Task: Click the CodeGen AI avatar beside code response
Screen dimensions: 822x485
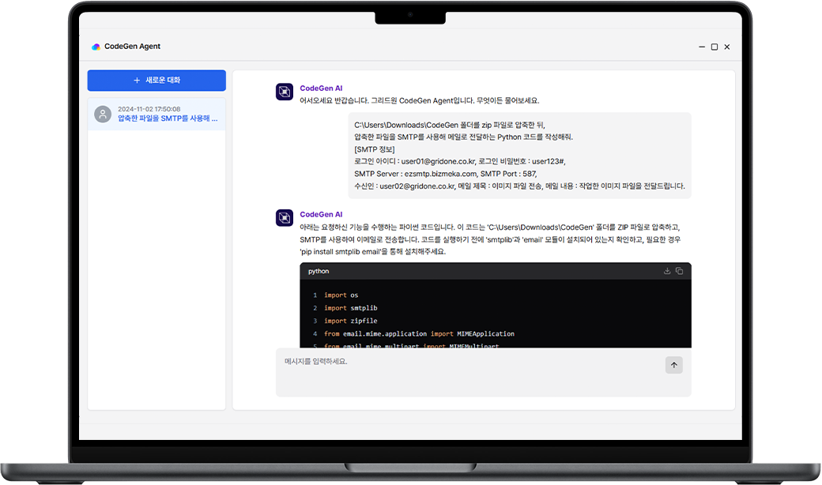Action: point(285,217)
